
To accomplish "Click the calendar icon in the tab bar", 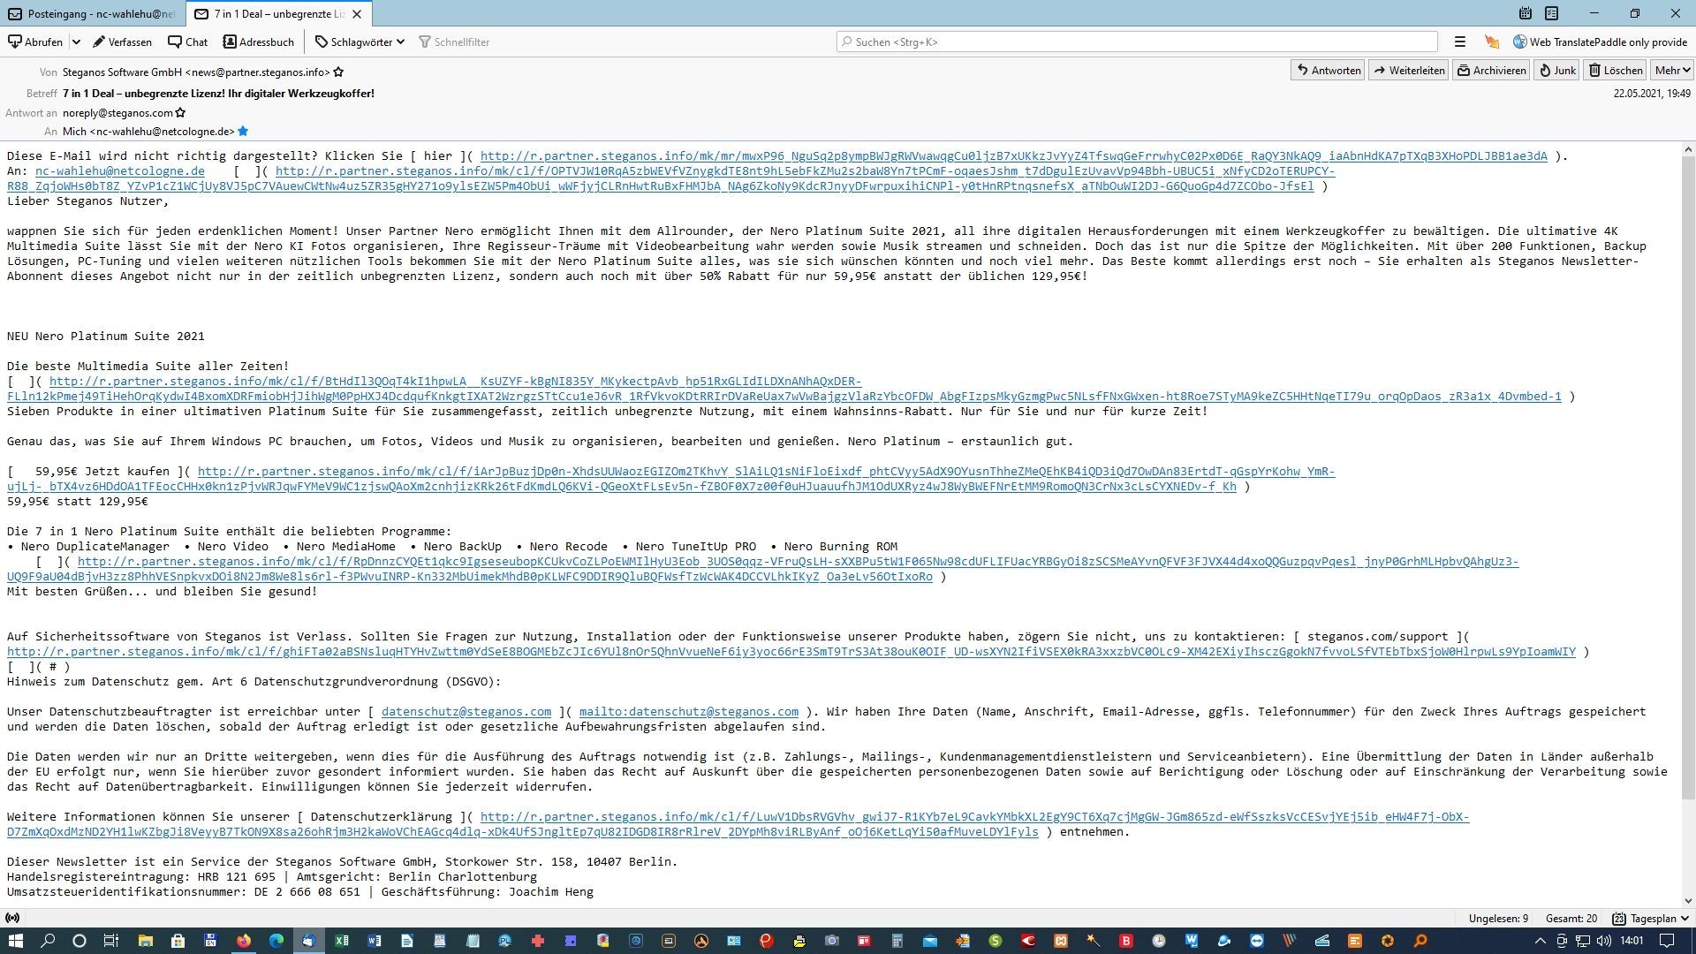I will tap(1526, 13).
